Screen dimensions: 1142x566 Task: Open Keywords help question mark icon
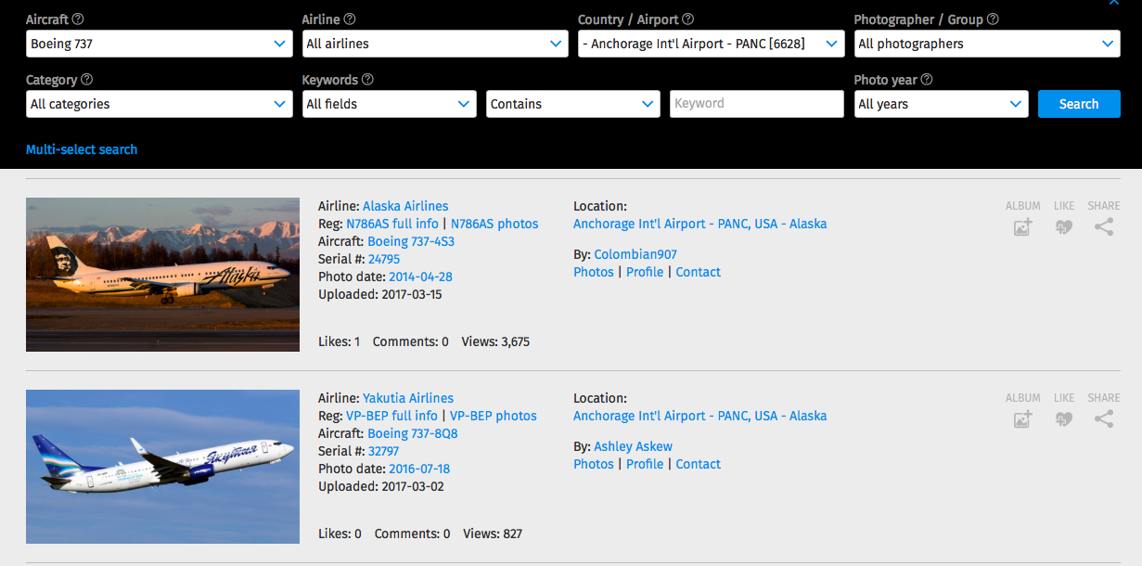[367, 80]
